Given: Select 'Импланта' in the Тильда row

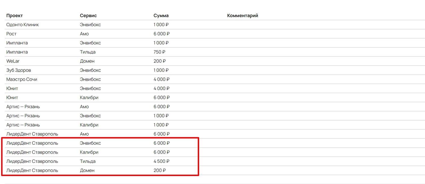Looking at the screenshot, I should click(17, 52).
